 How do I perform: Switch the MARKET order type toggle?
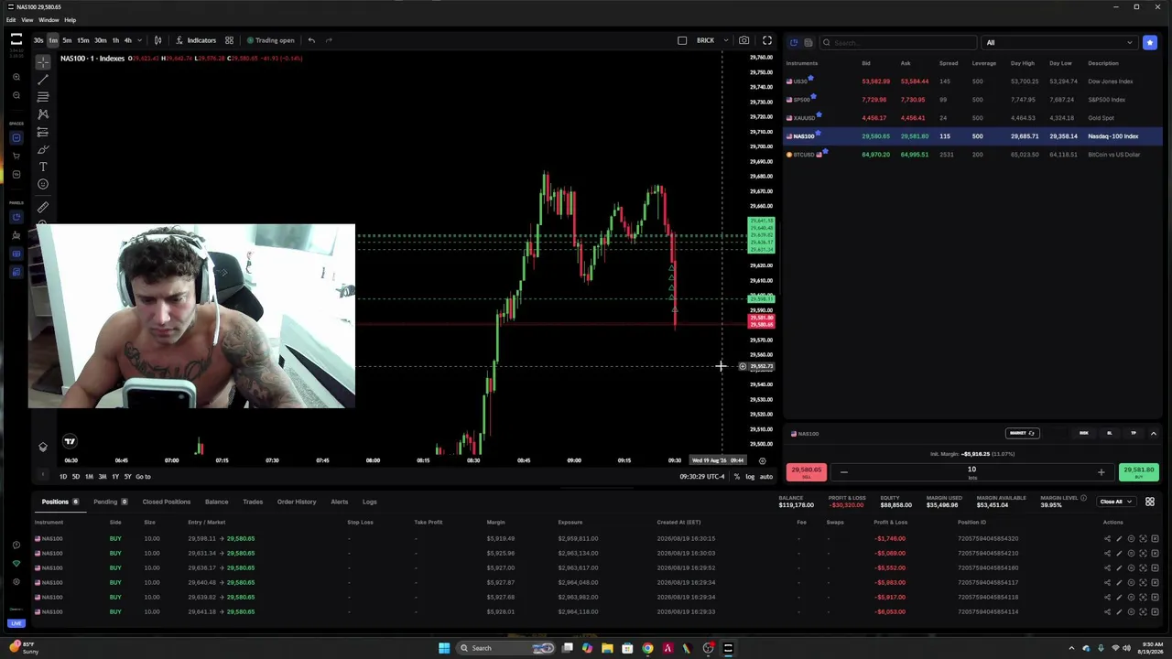pos(1022,433)
